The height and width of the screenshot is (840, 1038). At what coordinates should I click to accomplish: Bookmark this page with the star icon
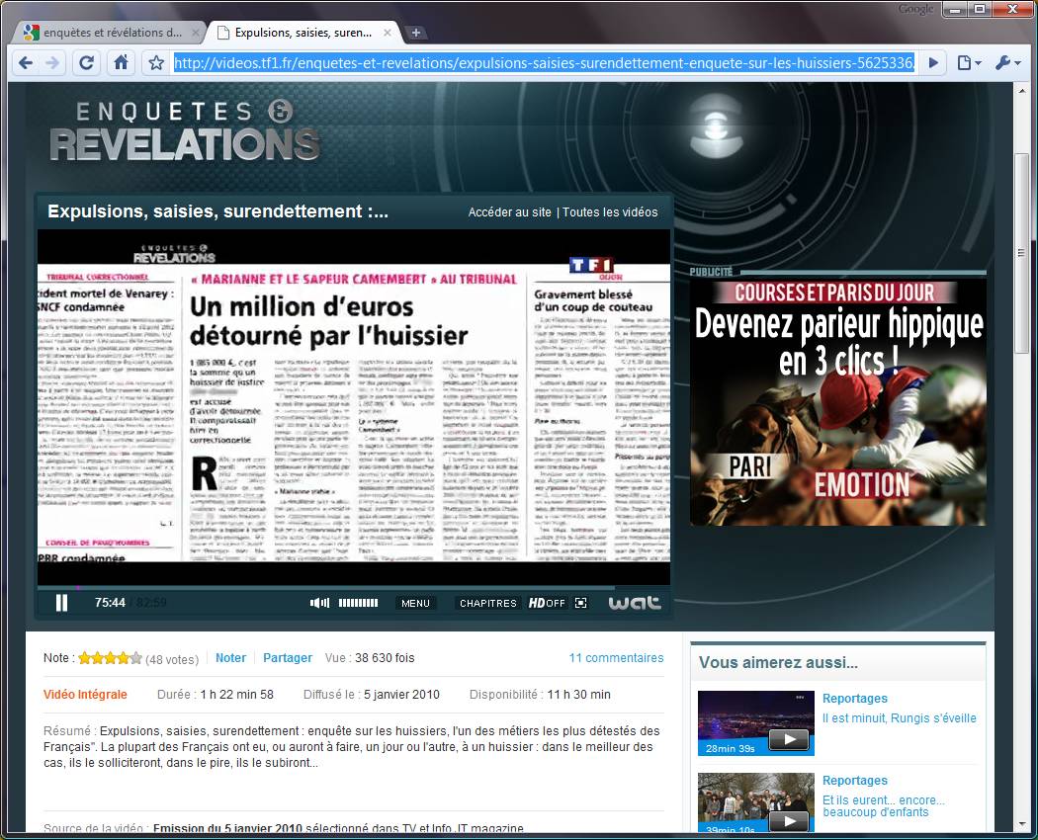click(156, 63)
